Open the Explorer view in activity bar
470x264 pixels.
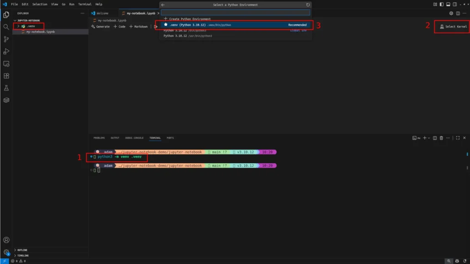(6, 15)
